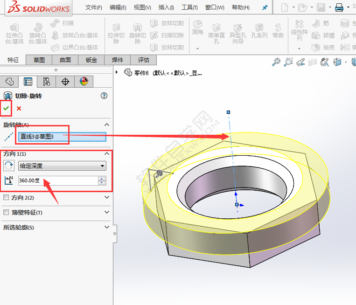Viewport: 356px width, 305px height.
Task: Click the 线性阵列 pattern tool
Action: click(300, 31)
